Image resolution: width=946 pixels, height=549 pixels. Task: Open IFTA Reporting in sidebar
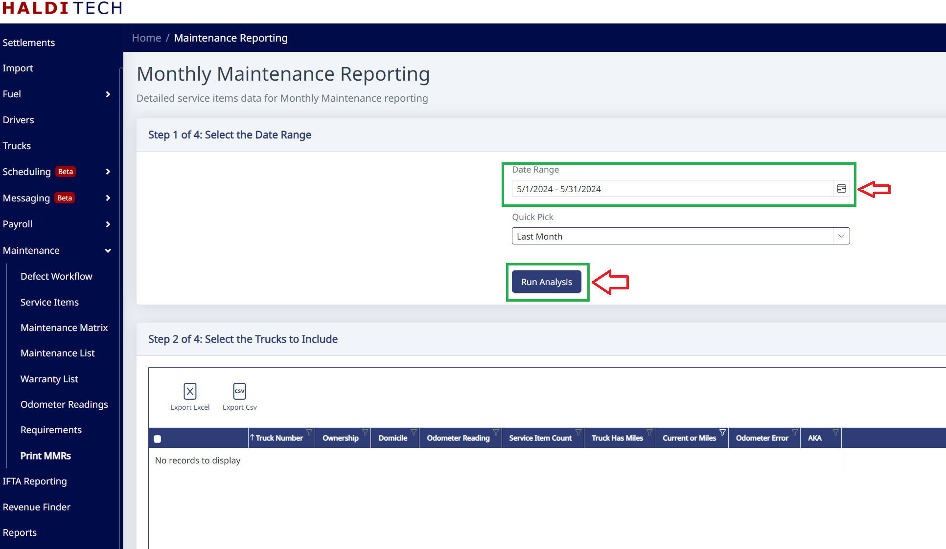tap(35, 481)
